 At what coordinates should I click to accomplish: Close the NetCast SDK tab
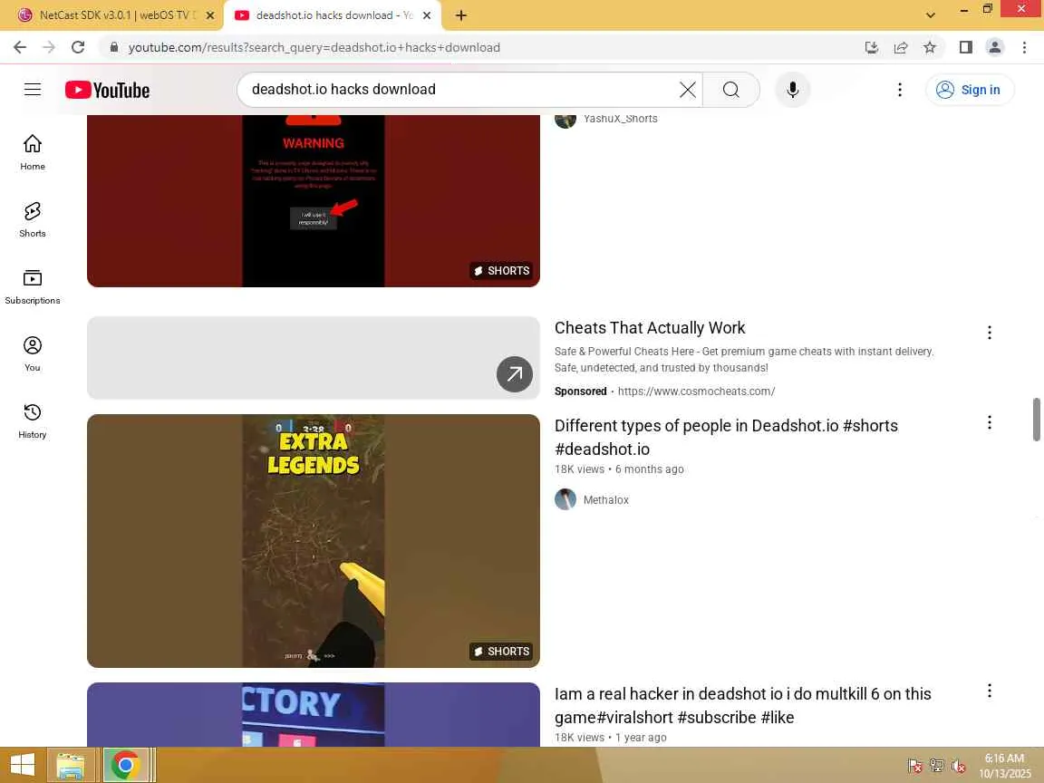(x=209, y=15)
